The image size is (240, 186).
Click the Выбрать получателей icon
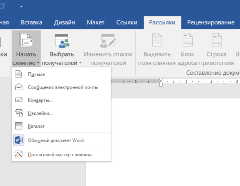pos(61,42)
